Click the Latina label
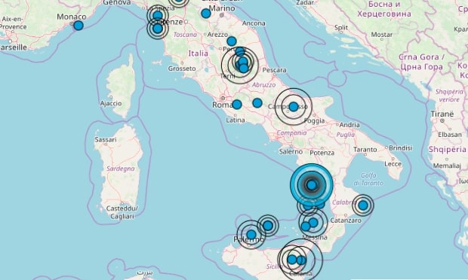Image resolution: width=468 pixels, height=280 pixels. (x=236, y=120)
